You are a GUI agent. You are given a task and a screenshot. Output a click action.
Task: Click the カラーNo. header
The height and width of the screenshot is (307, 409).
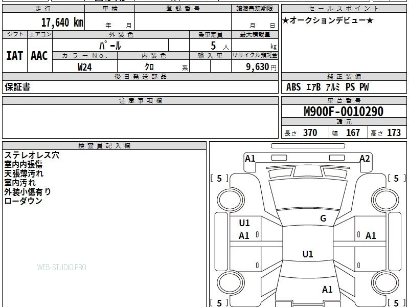85,56
